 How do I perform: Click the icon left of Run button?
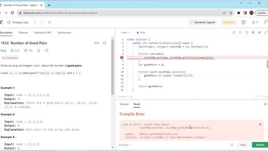pyautogui.click(x=232, y=145)
